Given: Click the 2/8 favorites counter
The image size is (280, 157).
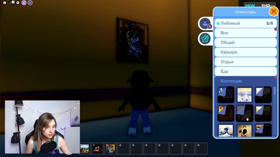Looking at the screenshot, I should pos(269,23).
